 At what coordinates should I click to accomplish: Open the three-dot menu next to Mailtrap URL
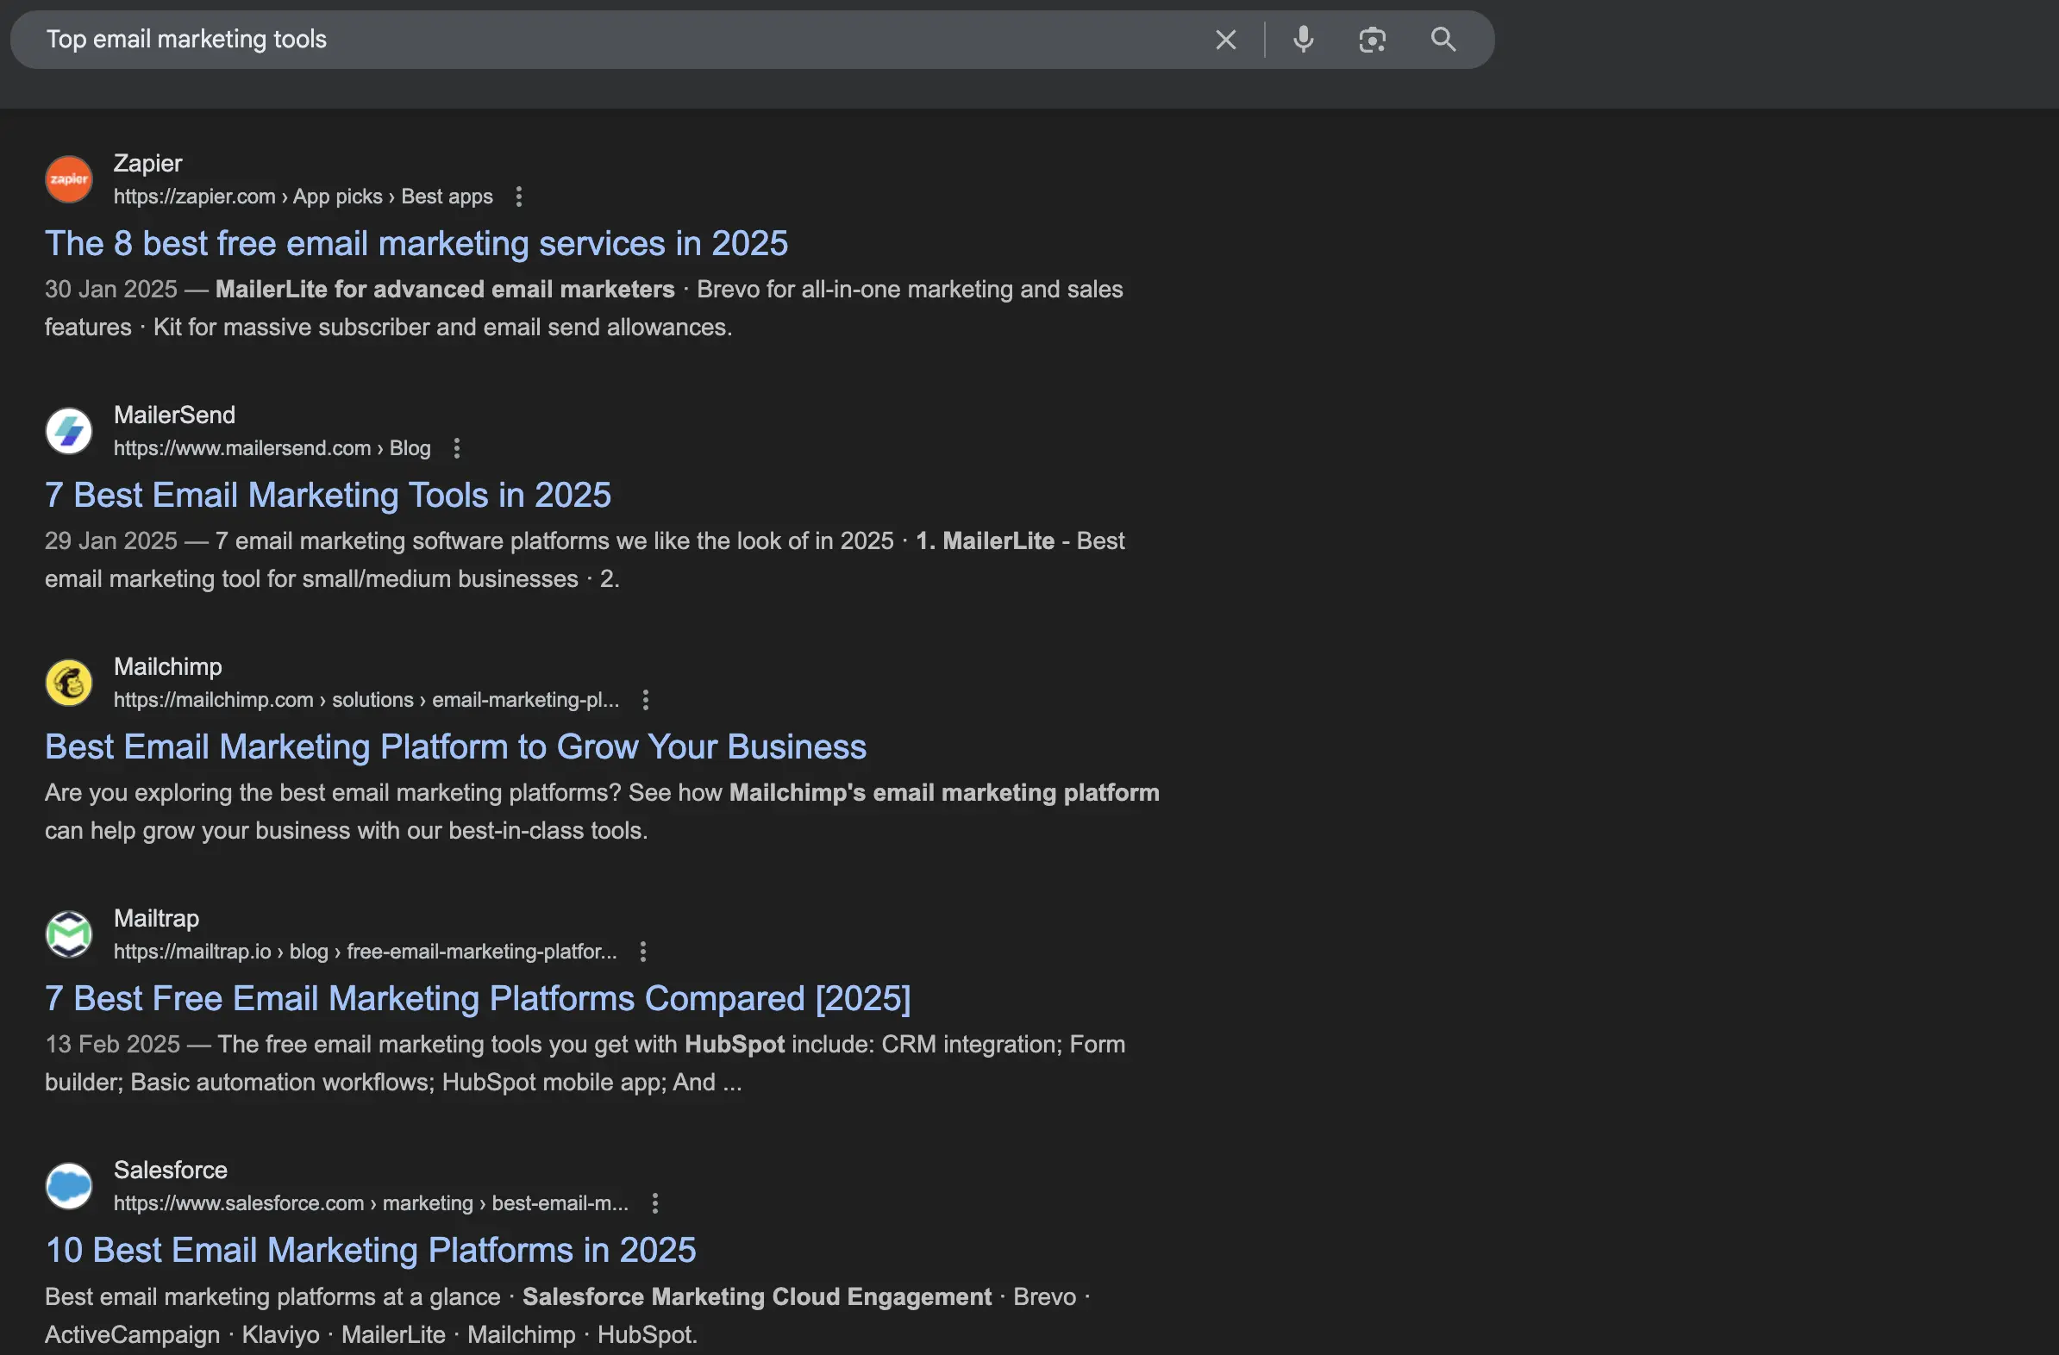click(642, 952)
